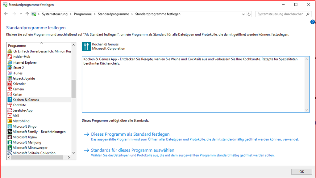Click the Minion Rush app icon
This screenshot has width=316, height=178.
tap(10, 51)
